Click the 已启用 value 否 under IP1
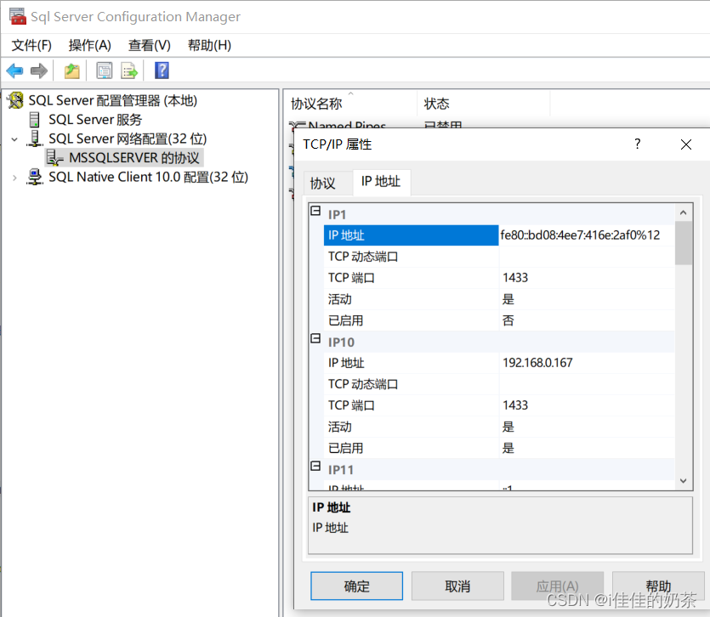This screenshot has width=710, height=617. 508,320
